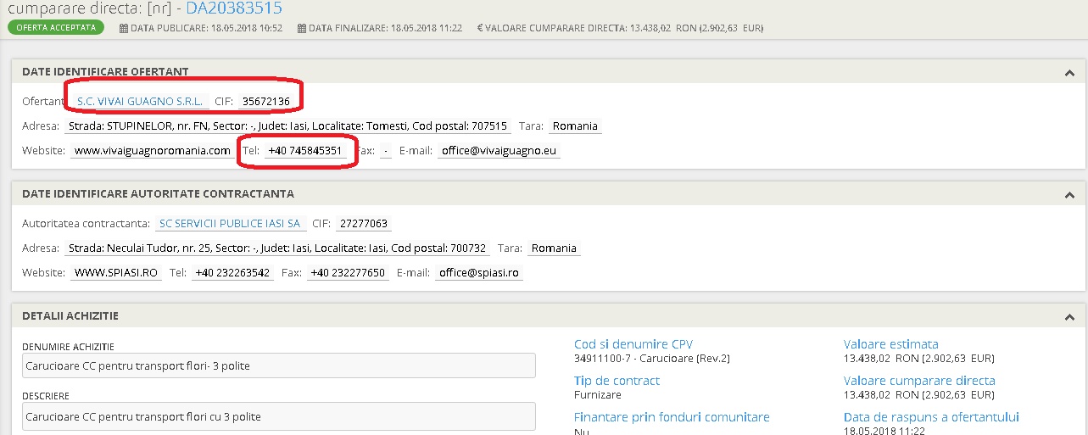The height and width of the screenshot is (435, 1088).
Task: Click the Descriere input field
Action: 279,416
